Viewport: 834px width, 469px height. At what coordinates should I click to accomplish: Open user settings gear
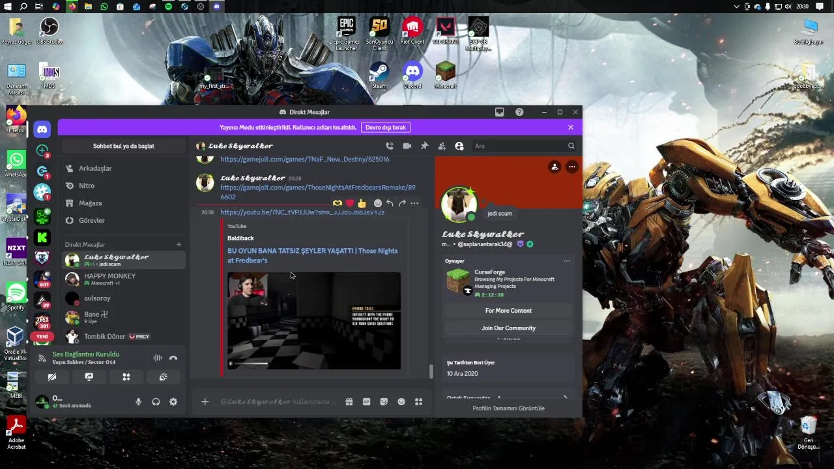point(173,402)
